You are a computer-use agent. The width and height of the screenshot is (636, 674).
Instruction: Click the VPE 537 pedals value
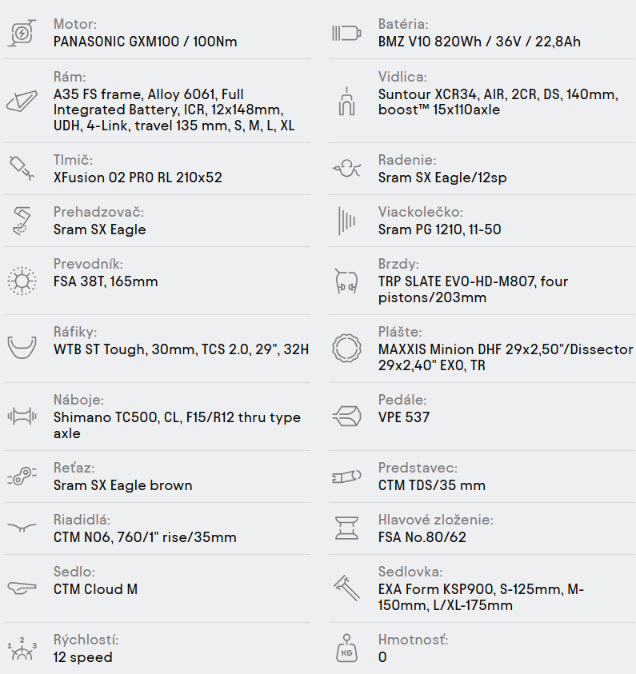click(404, 417)
